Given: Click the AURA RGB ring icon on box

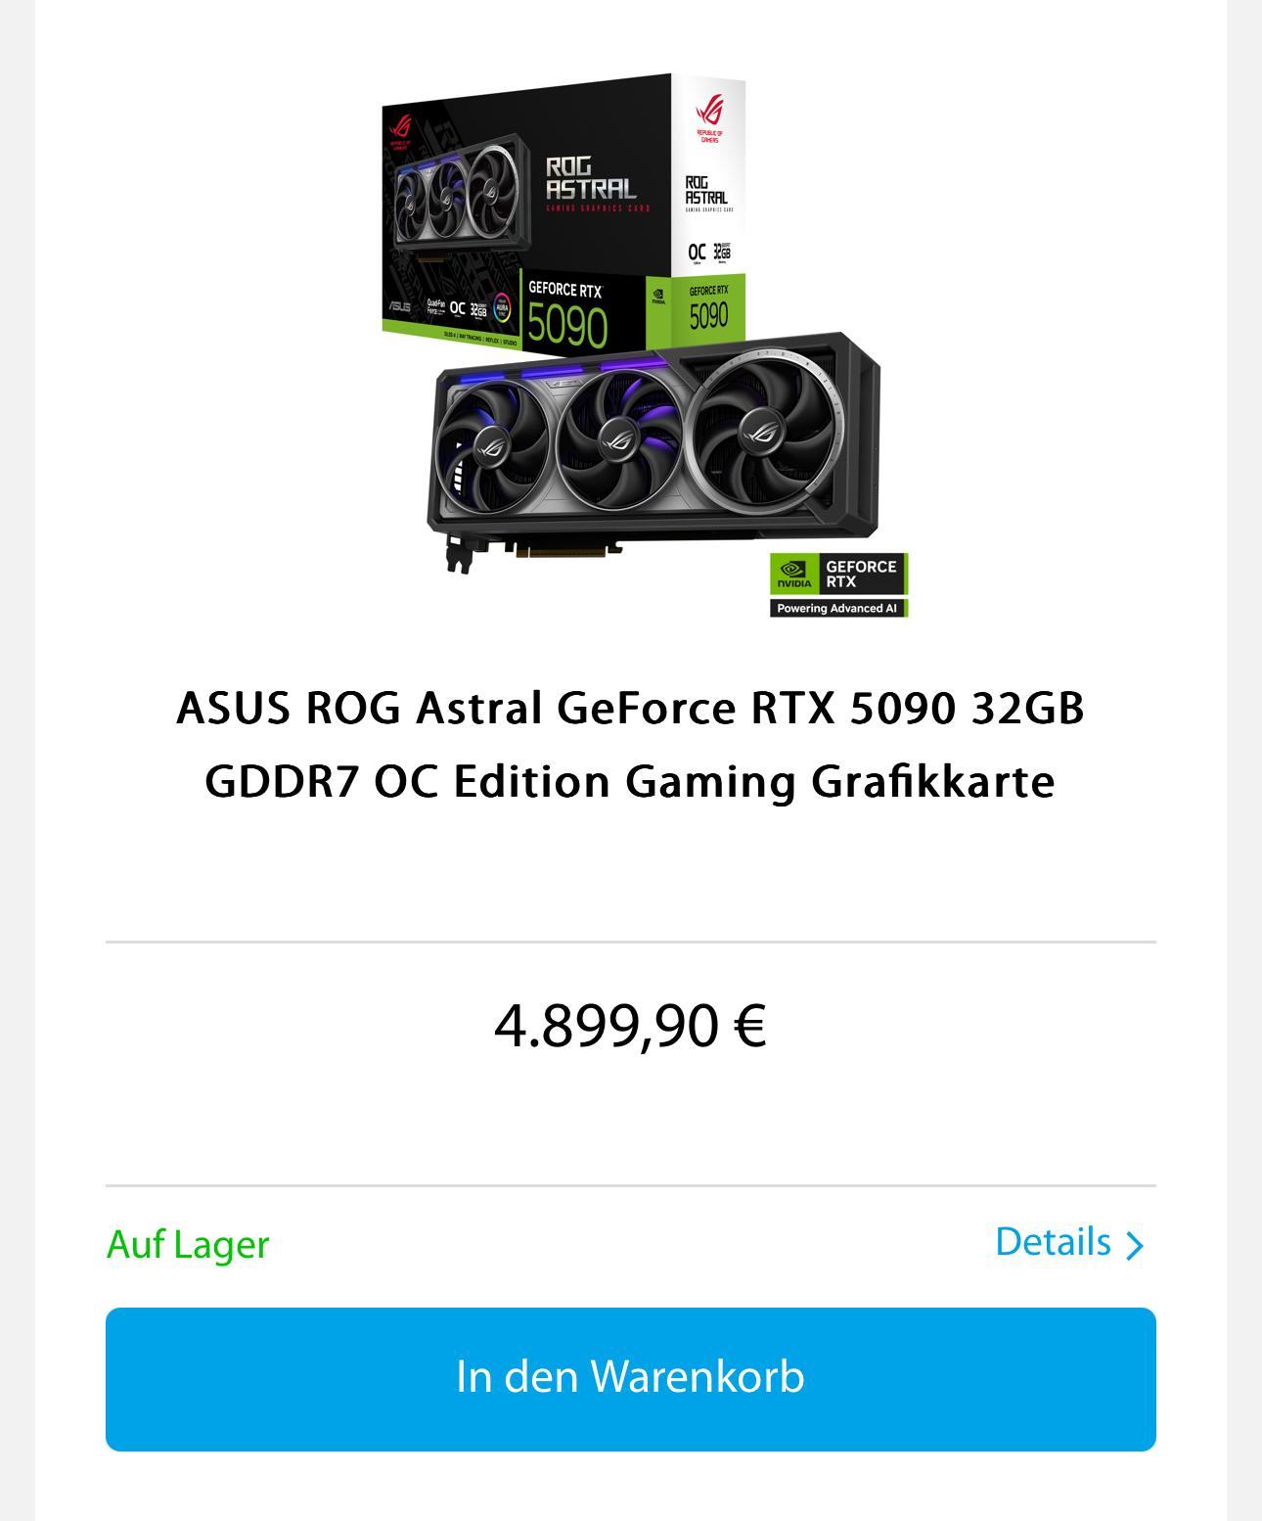Looking at the screenshot, I should [502, 308].
